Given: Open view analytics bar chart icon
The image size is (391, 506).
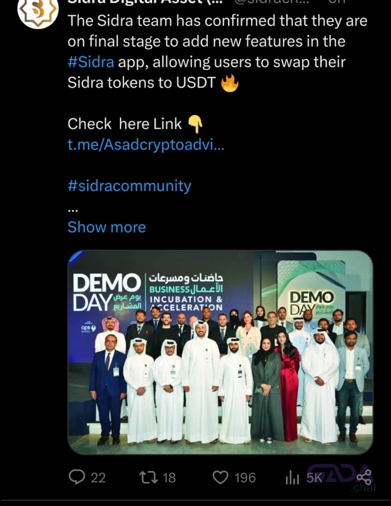Looking at the screenshot, I should pos(292,477).
